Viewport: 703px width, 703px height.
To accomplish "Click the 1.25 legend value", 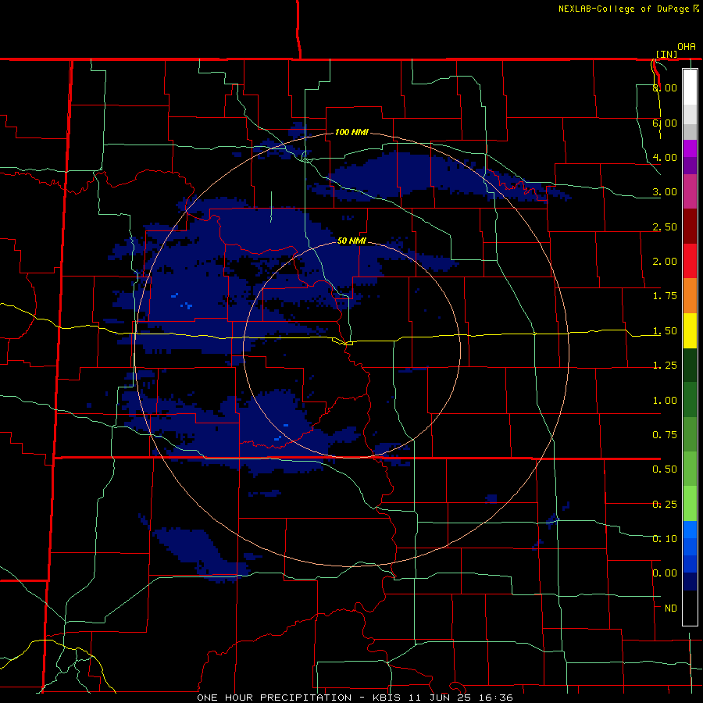I will [665, 366].
